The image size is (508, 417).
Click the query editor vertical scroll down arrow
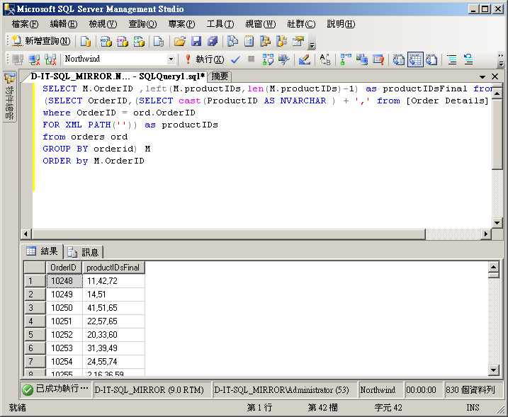click(x=497, y=222)
